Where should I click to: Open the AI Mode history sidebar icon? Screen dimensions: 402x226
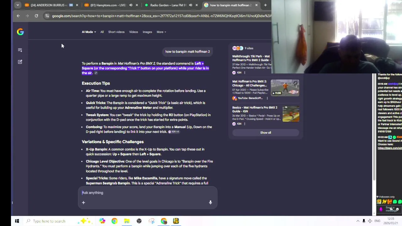[x=20, y=50]
